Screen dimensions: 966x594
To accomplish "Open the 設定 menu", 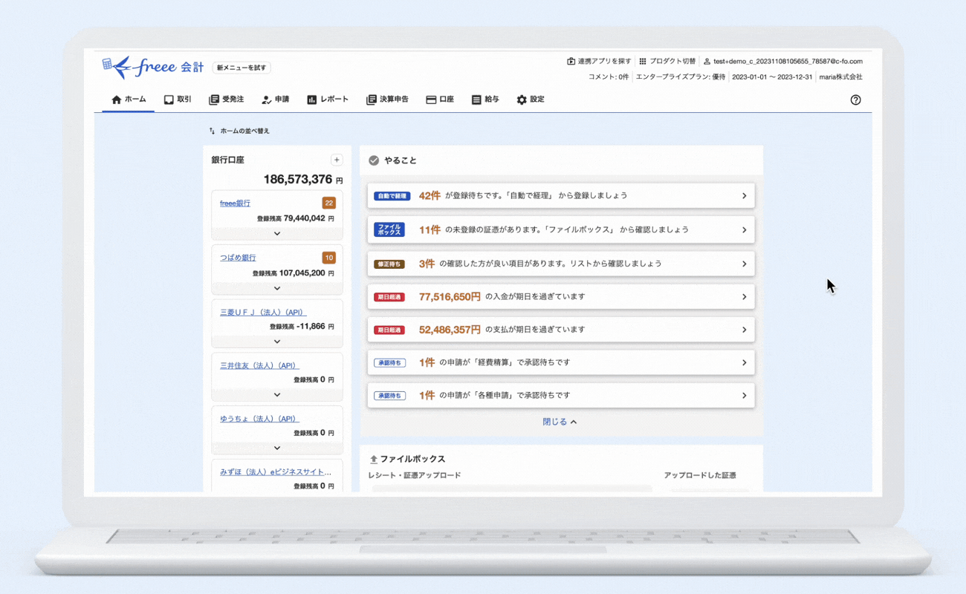I will pos(531,99).
